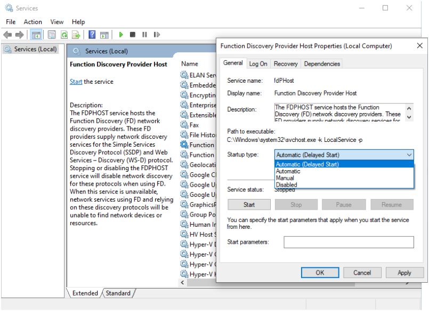Click the Back arrow in the toolbar

click(x=7, y=35)
